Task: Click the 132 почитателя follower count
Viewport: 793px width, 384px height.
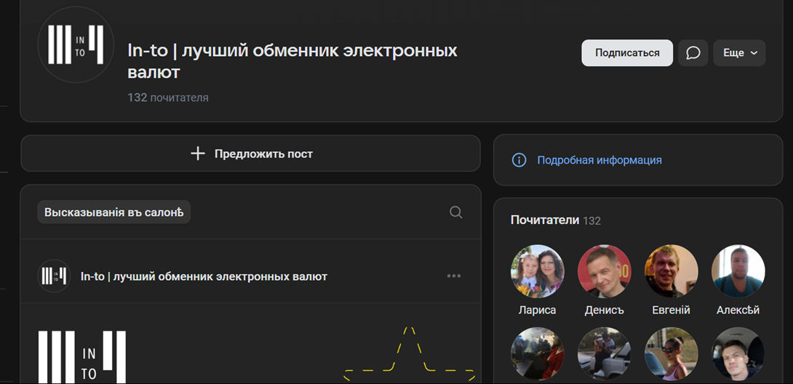Action: (x=168, y=97)
